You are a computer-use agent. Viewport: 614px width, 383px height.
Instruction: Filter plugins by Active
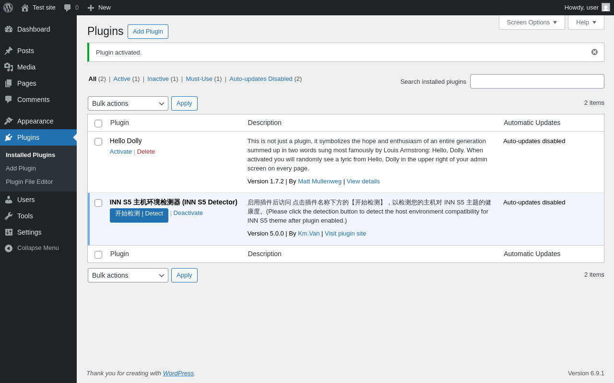[x=122, y=79]
